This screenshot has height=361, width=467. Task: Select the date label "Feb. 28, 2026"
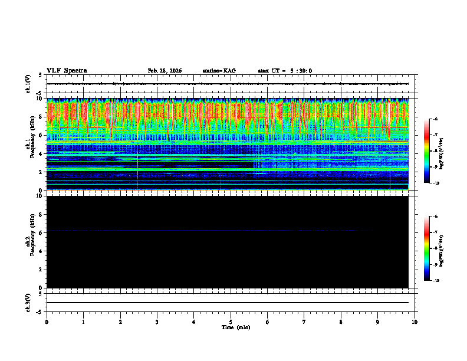point(165,71)
